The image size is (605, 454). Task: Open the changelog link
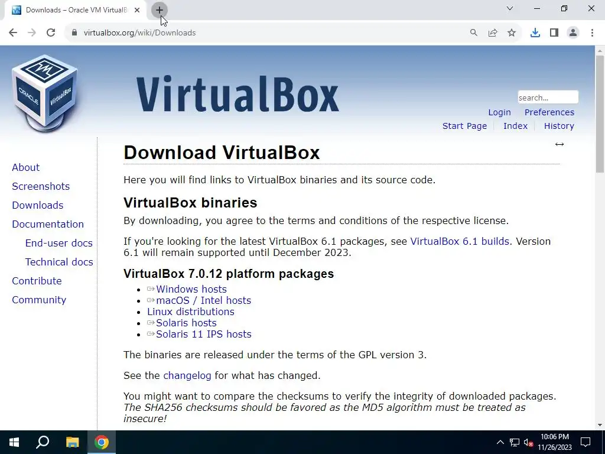tap(187, 375)
